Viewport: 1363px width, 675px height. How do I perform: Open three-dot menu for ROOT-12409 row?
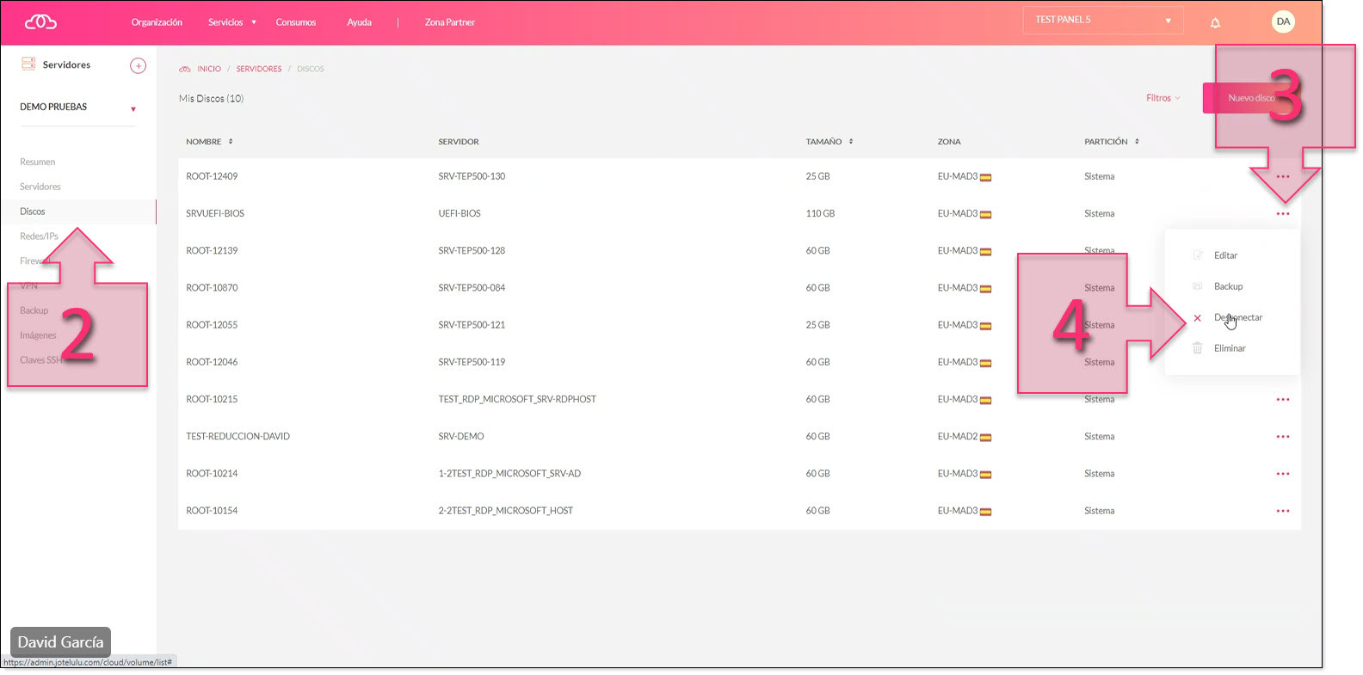tap(1283, 177)
